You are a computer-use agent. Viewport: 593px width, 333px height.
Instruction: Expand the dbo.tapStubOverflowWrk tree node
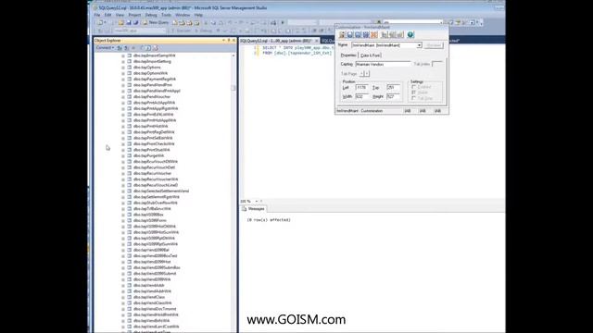(x=123, y=203)
